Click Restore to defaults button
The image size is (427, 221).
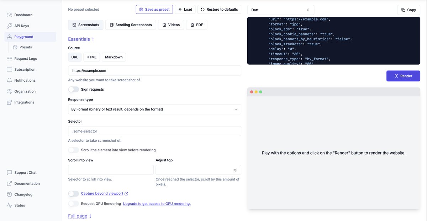click(x=219, y=10)
